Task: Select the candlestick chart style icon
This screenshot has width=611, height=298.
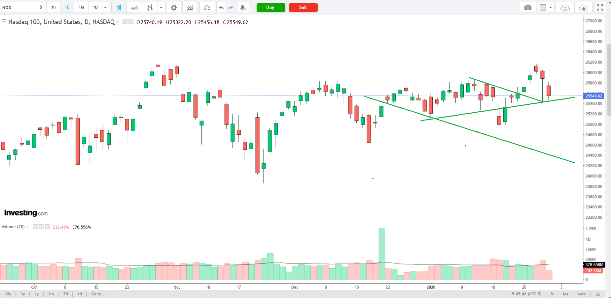Action: point(119,8)
